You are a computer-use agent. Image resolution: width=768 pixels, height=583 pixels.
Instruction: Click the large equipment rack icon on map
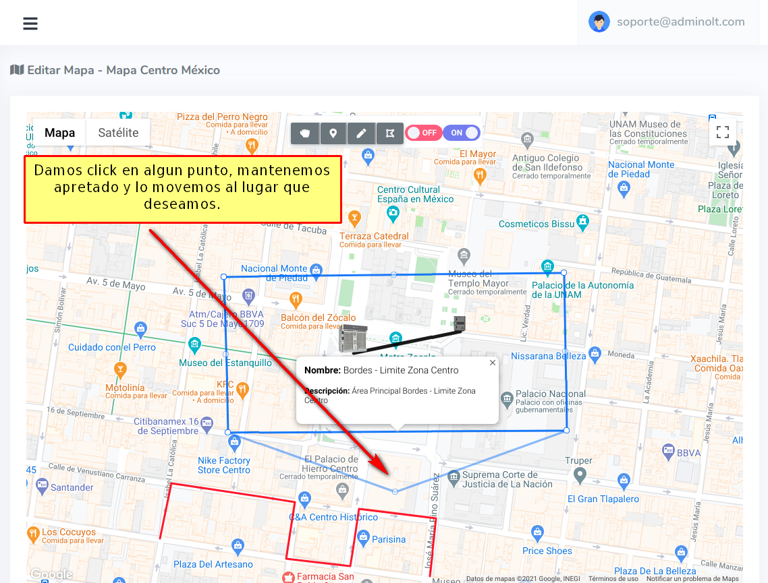pyautogui.click(x=352, y=338)
